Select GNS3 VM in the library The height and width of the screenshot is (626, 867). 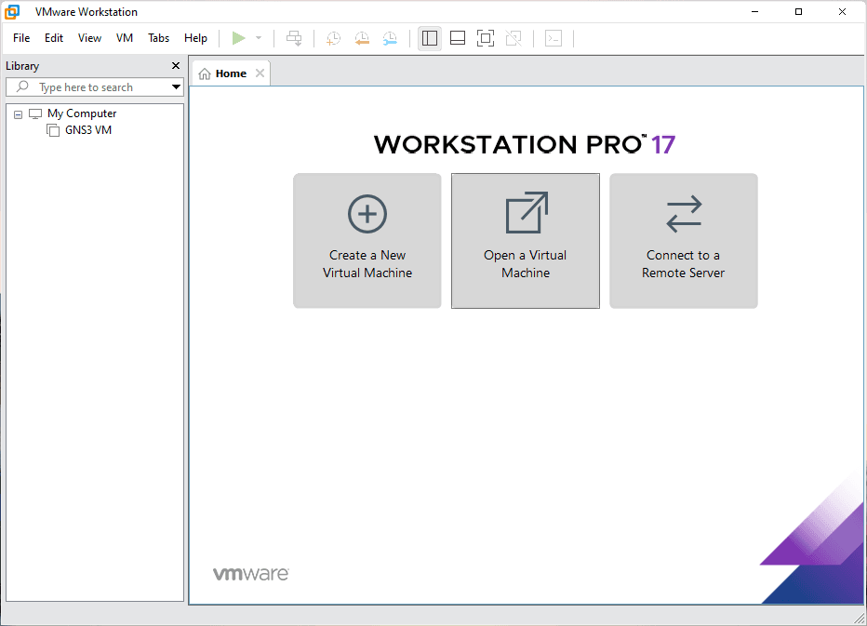point(87,130)
